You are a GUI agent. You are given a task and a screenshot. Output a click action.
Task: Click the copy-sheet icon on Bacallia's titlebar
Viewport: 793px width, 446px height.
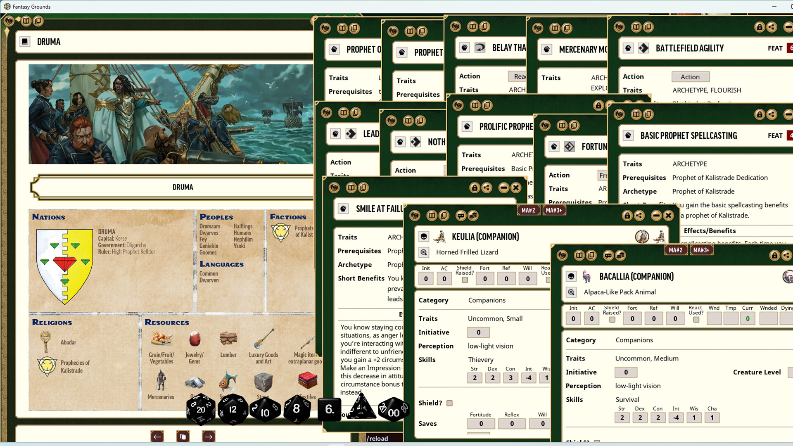pyautogui.click(x=591, y=255)
